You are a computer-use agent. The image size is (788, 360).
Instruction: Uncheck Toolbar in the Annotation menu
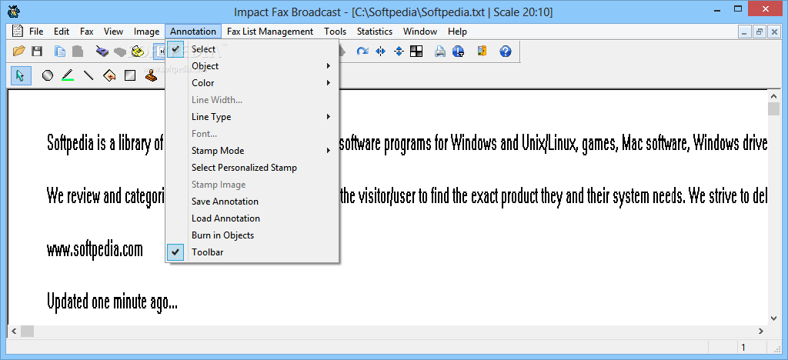click(252, 252)
